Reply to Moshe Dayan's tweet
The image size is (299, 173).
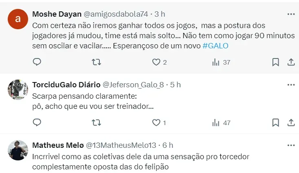tap(37, 62)
